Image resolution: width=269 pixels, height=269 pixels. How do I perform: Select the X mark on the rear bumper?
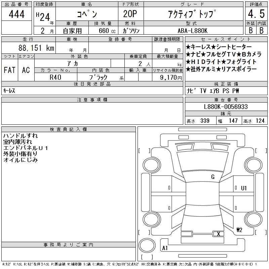click(219, 234)
